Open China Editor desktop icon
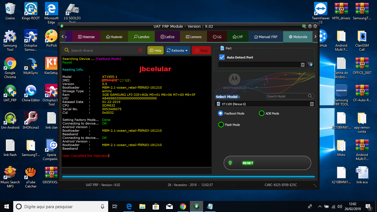 point(31,93)
